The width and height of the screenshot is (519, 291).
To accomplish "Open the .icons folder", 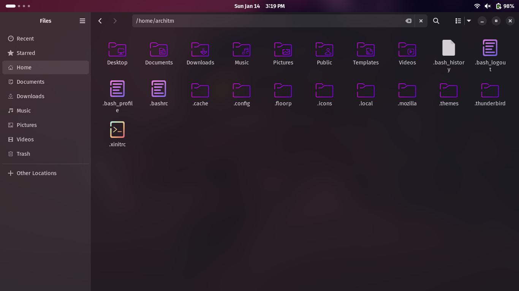I will pos(324,90).
